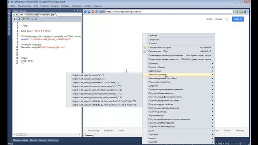Click the browser refresh icon
This screenshot has height=145, width=258.
pos(96,12)
